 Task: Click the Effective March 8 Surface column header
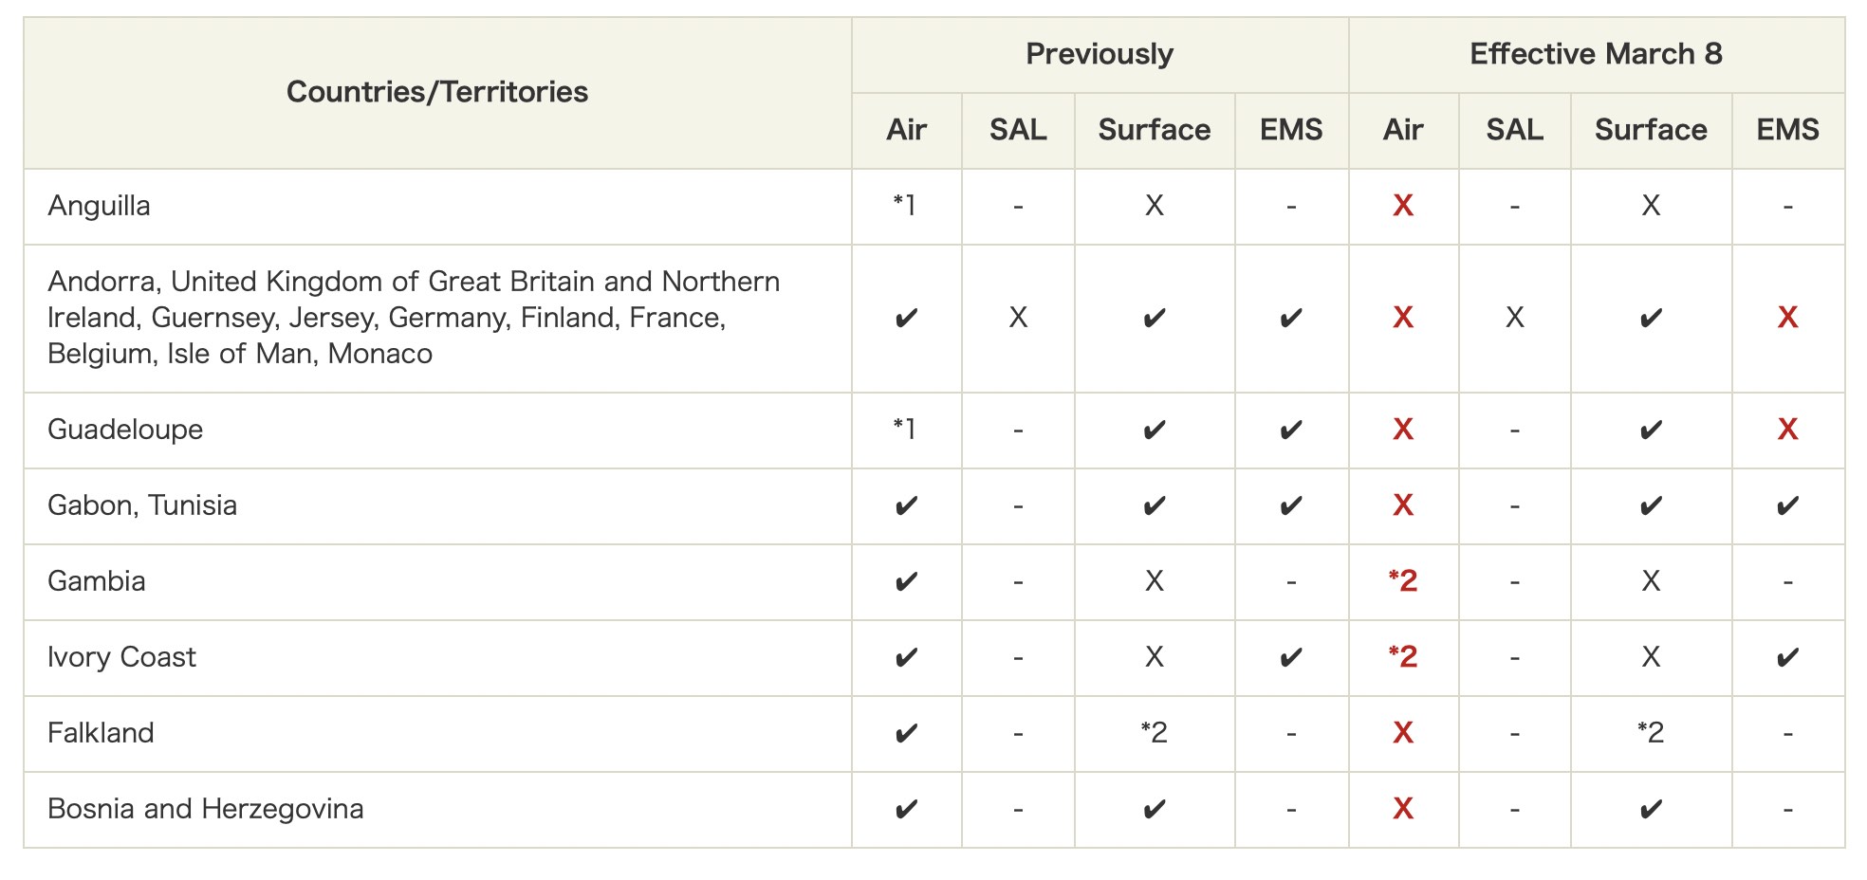[x=1651, y=130]
